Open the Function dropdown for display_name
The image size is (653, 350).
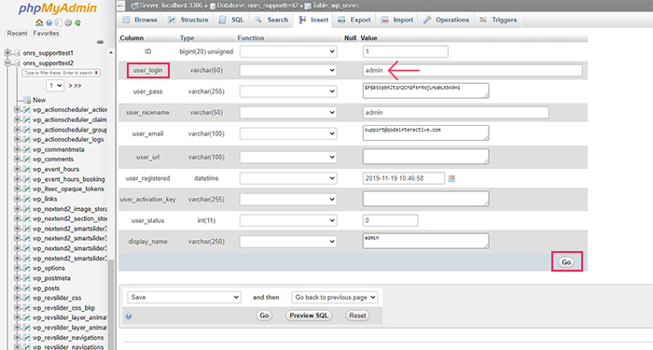(288, 242)
